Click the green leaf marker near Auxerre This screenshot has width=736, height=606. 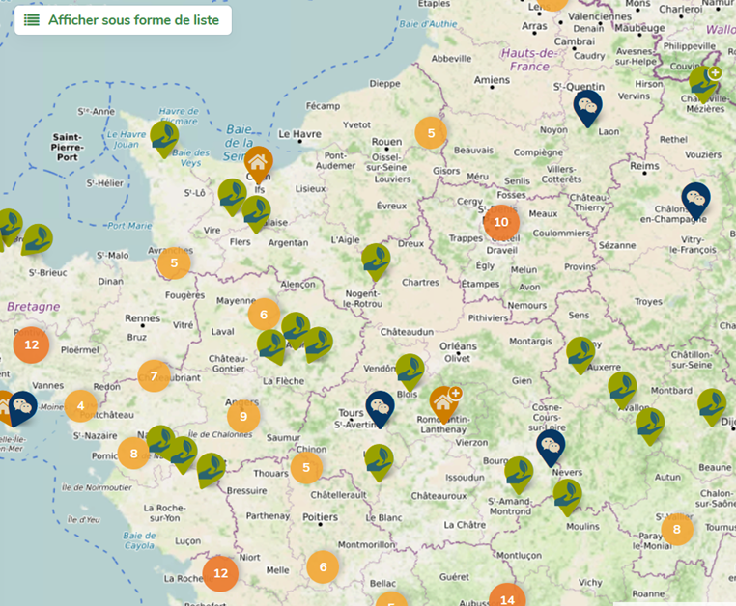[x=580, y=353]
